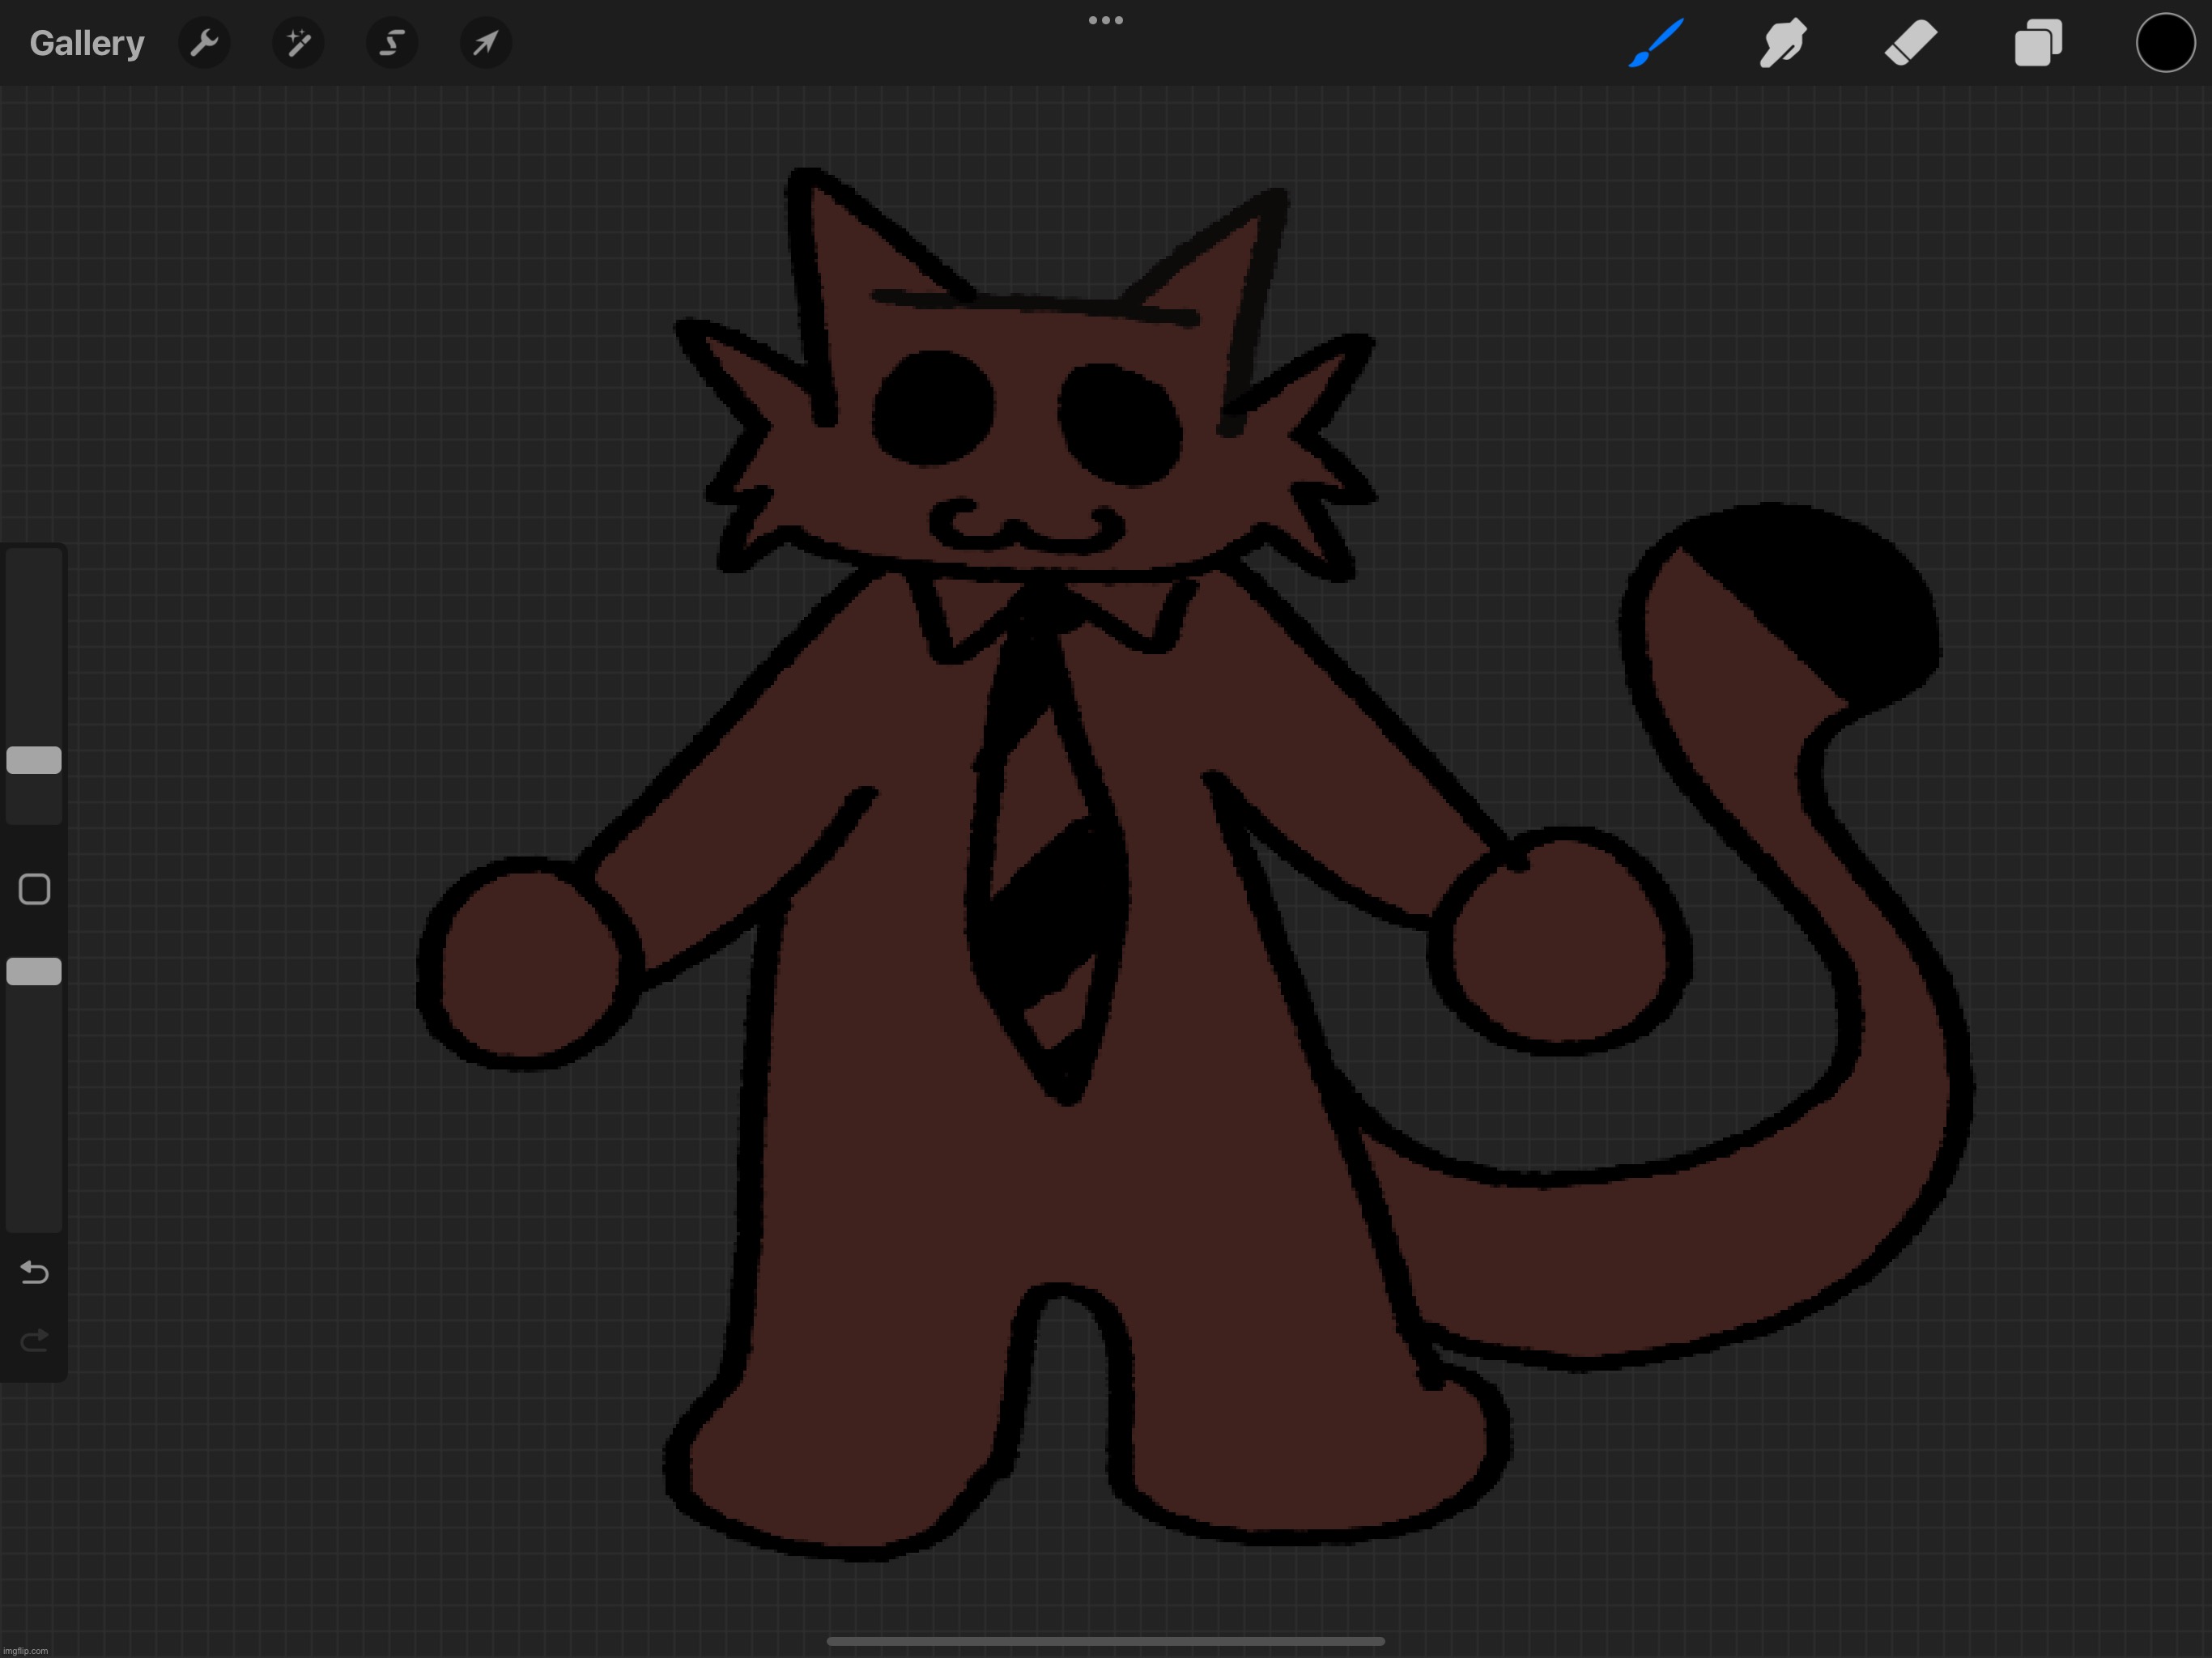Click the brush size slider handle
The height and width of the screenshot is (1658, 2212).
pyautogui.click(x=34, y=760)
